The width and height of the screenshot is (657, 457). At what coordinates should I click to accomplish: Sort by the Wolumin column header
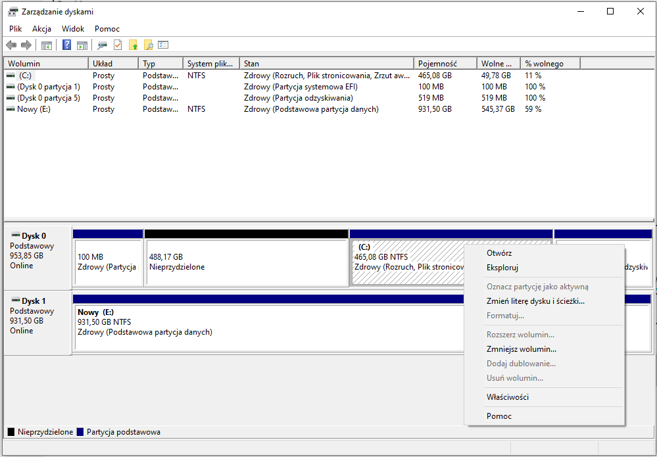(x=46, y=64)
